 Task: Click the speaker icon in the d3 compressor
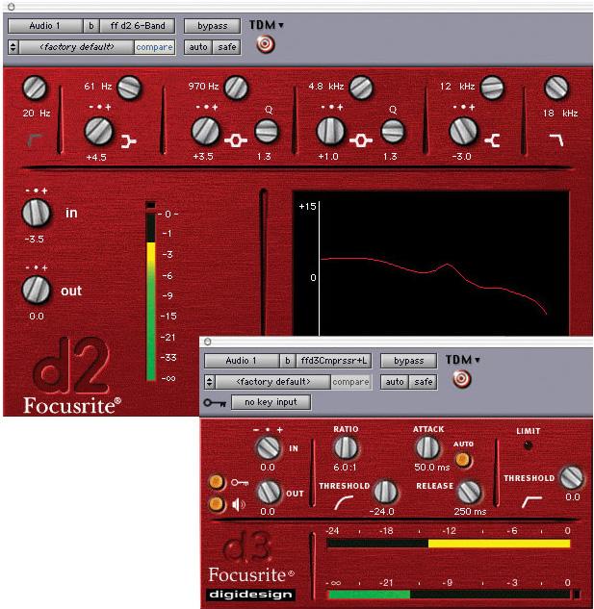[239, 504]
